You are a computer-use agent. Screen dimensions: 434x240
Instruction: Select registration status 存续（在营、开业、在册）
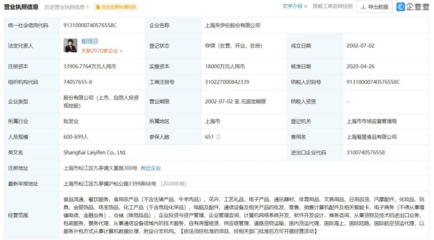233,46
